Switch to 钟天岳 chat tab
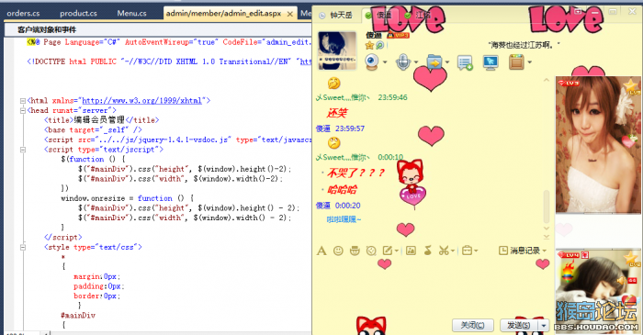643x335 pixels. pyautogui.click(x=337, y=16)
